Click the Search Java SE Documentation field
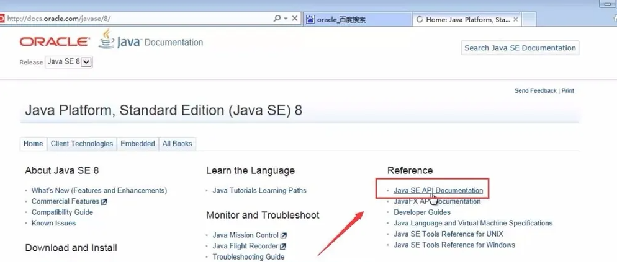The width and height of the screenshot is (617, 262). coord(520,48)
